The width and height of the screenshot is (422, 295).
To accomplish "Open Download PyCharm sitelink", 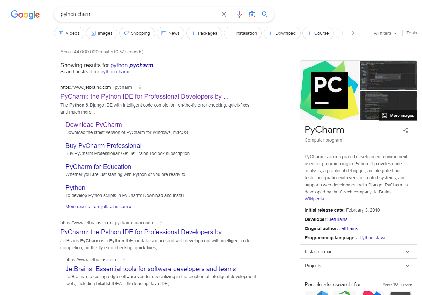I will coord(94,125).
